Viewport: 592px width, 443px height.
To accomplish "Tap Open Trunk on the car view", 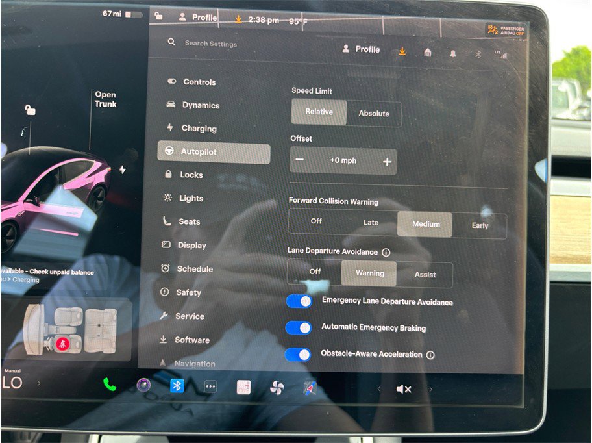I will [x=105, y=99].
